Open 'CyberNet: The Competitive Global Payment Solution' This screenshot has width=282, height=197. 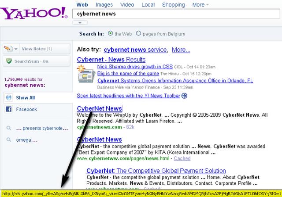[156, 171]
